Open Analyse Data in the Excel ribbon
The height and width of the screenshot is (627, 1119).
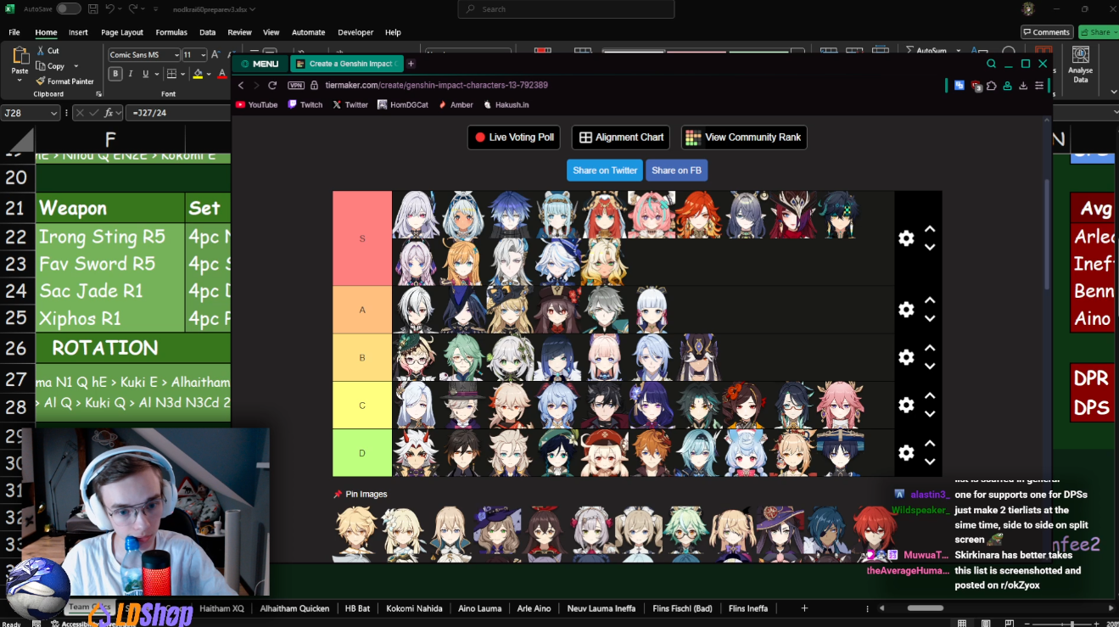click(1080, 65)
